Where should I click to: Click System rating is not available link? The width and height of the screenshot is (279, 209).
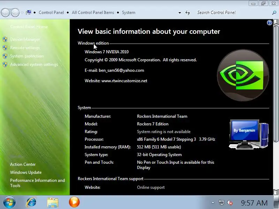click(x=164, y=132)
